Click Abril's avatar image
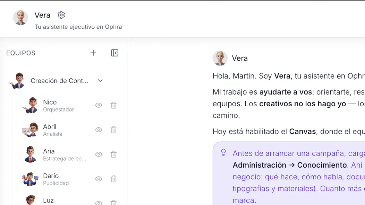 pos(31,130)
